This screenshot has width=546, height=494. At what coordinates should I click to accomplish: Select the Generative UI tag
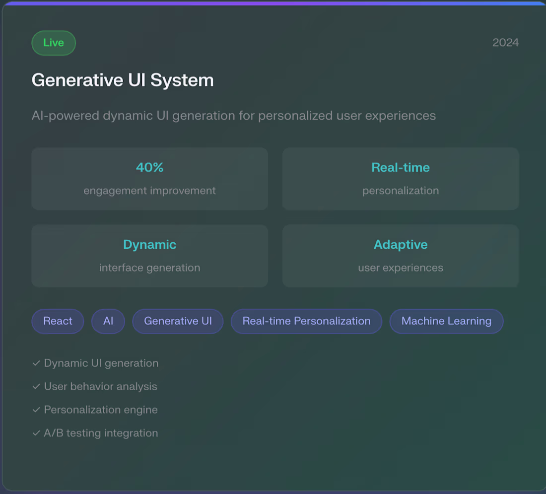pos(178,321)
